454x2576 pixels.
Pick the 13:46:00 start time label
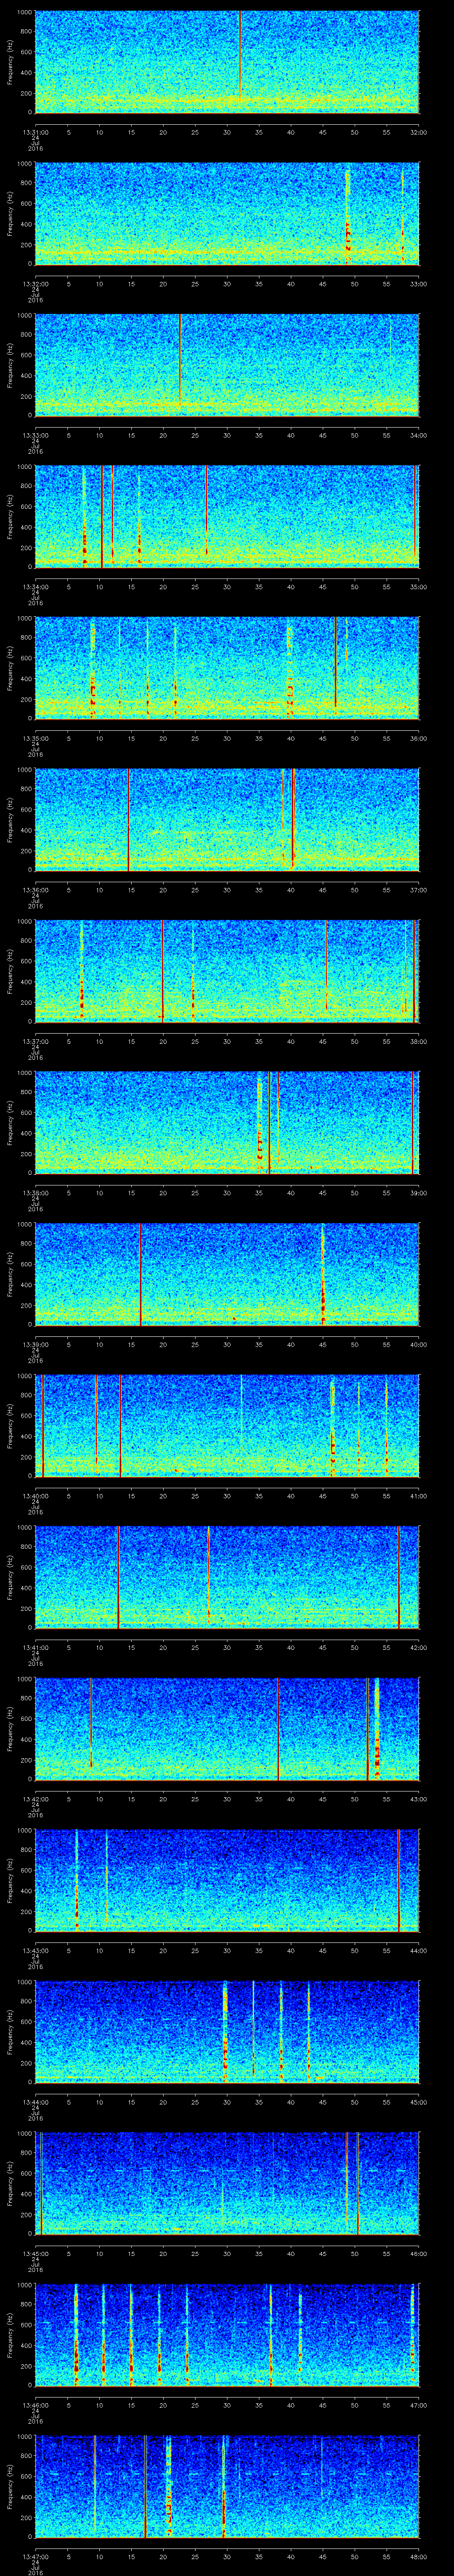coord(35,2405)
